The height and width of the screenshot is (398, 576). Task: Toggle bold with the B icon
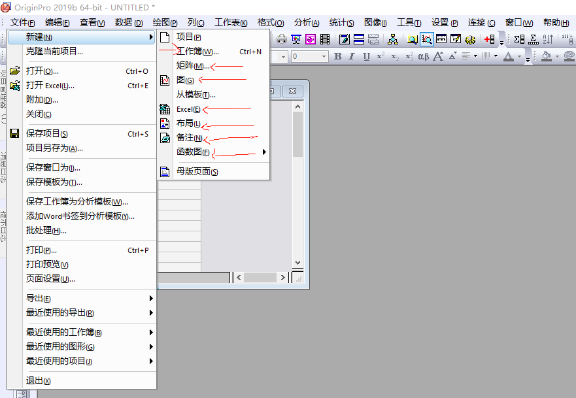pos(337,56)
